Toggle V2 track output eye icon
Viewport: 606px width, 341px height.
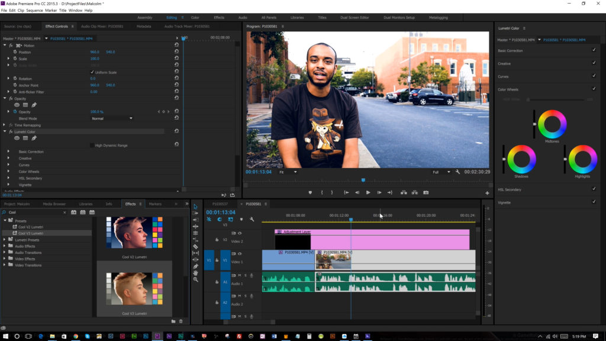[x=240, y=233]
